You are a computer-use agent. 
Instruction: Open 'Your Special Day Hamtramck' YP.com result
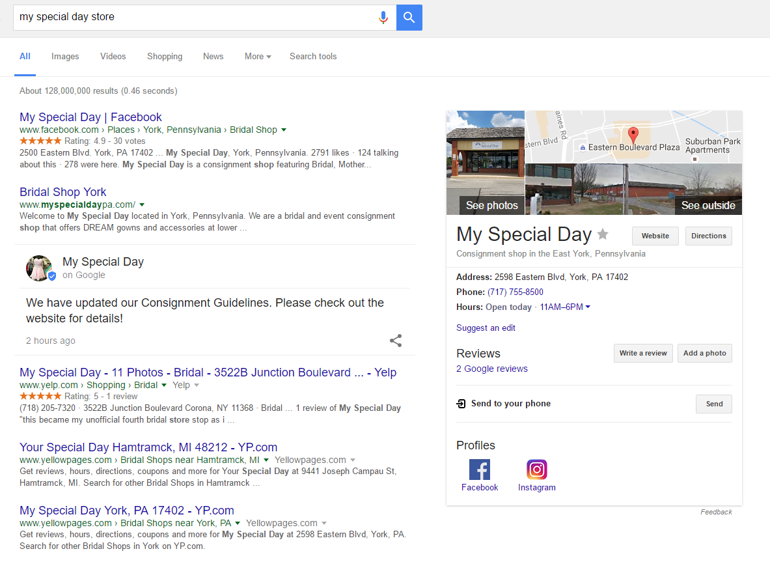click(x=148, y=447)
